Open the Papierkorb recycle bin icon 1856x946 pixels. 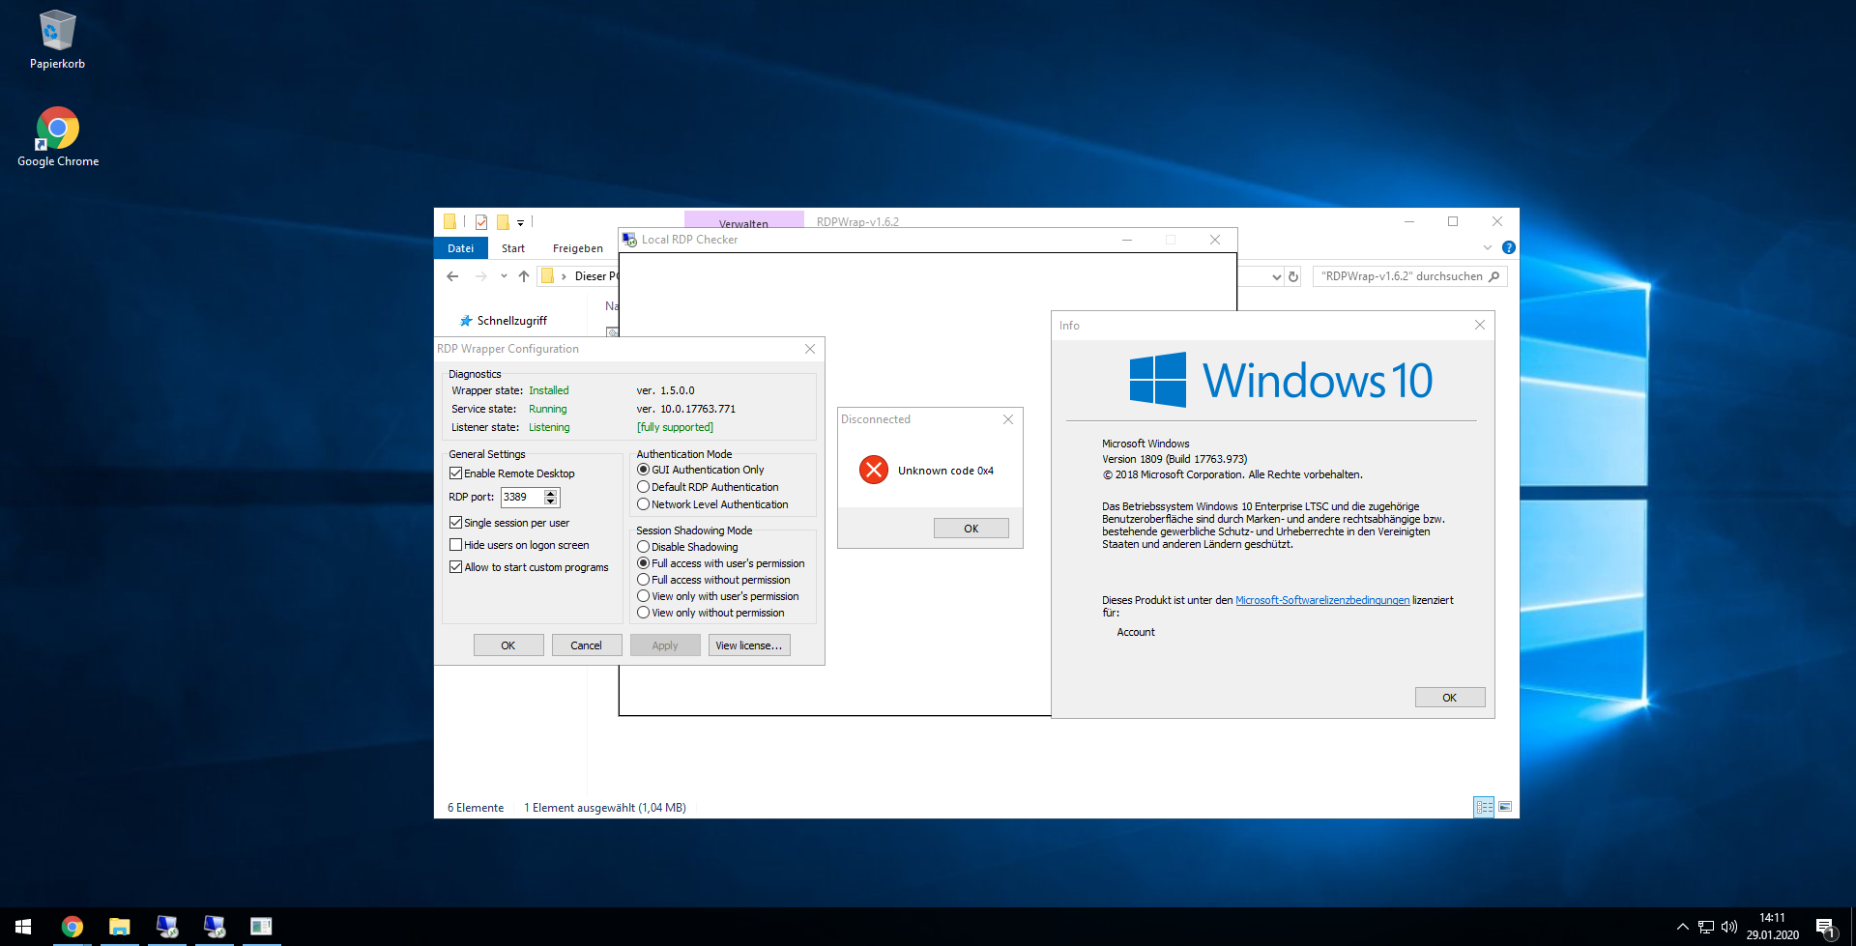57,41
